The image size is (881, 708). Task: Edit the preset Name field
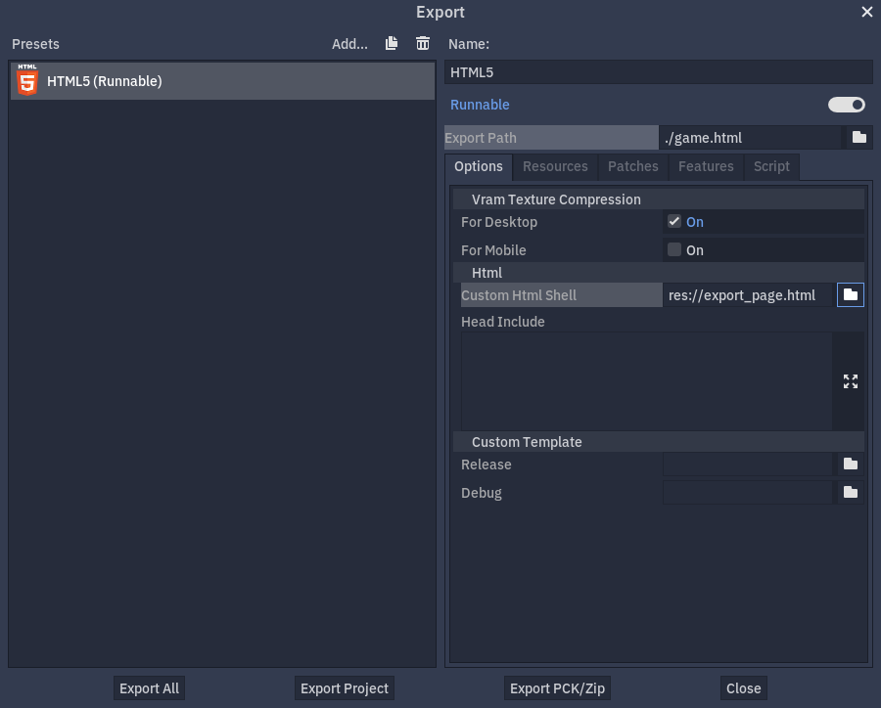click(x=658, y=70)
